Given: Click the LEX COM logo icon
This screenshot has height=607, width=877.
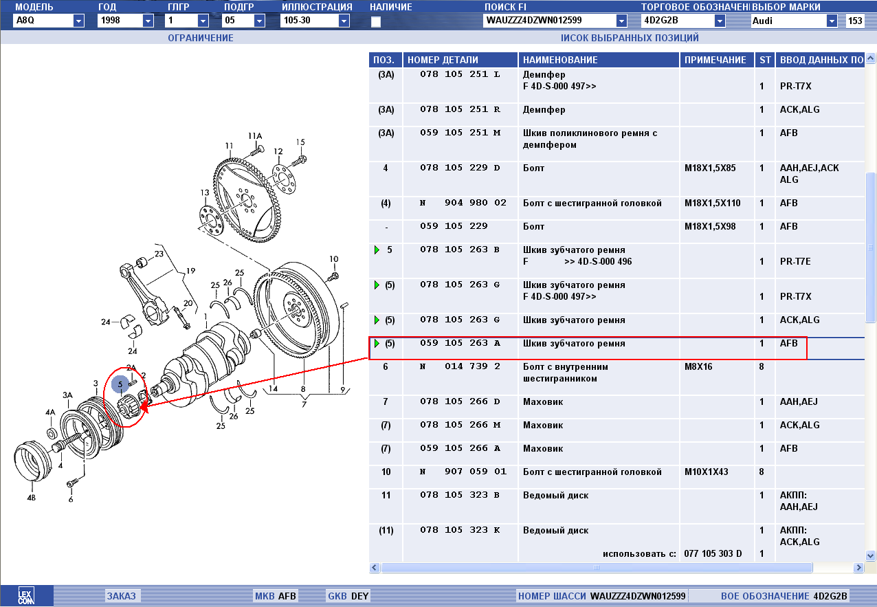Looking at the screenshot, I should [25, 596].
